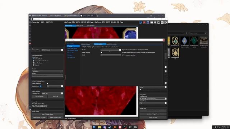Click Save Current Merged Preview button
230x129 pixels.
(x=153, y=114)
